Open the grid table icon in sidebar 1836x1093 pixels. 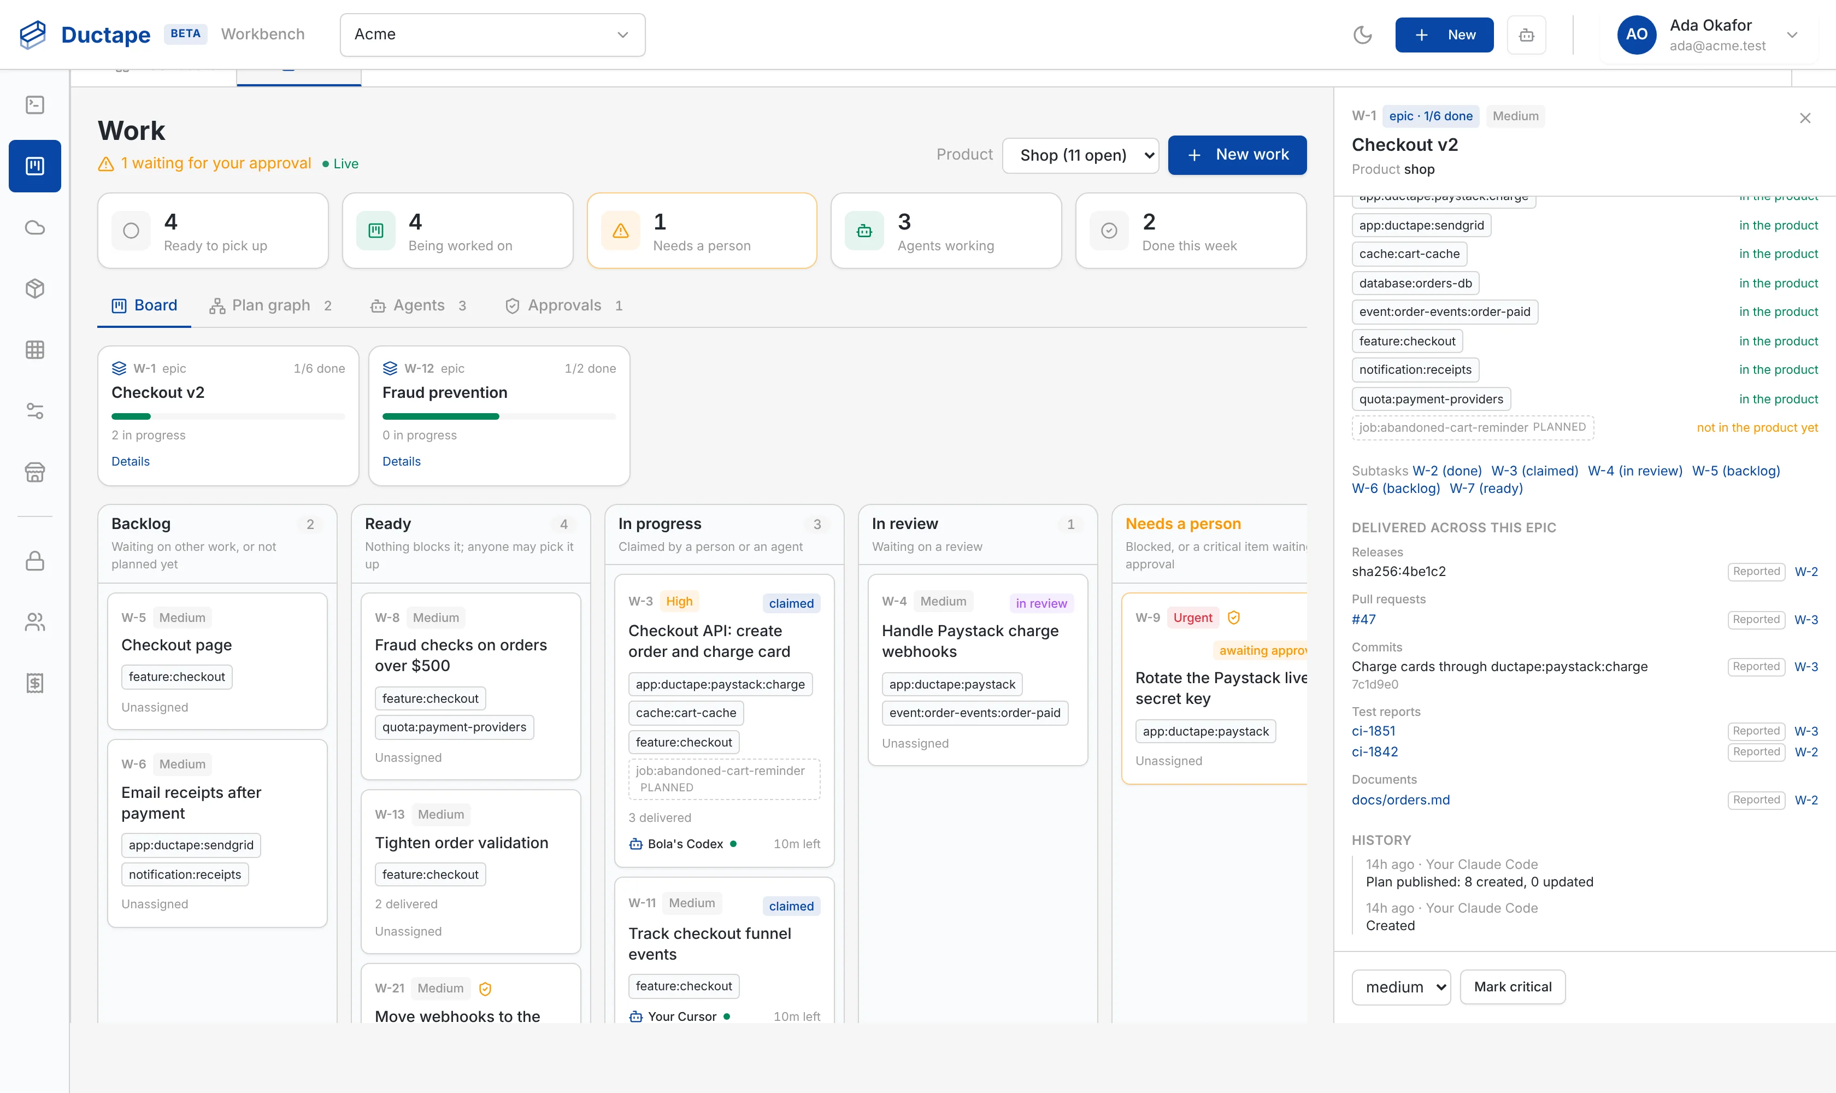[34, 349]
